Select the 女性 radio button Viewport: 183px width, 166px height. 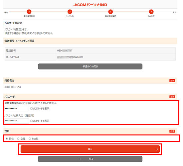18,139
